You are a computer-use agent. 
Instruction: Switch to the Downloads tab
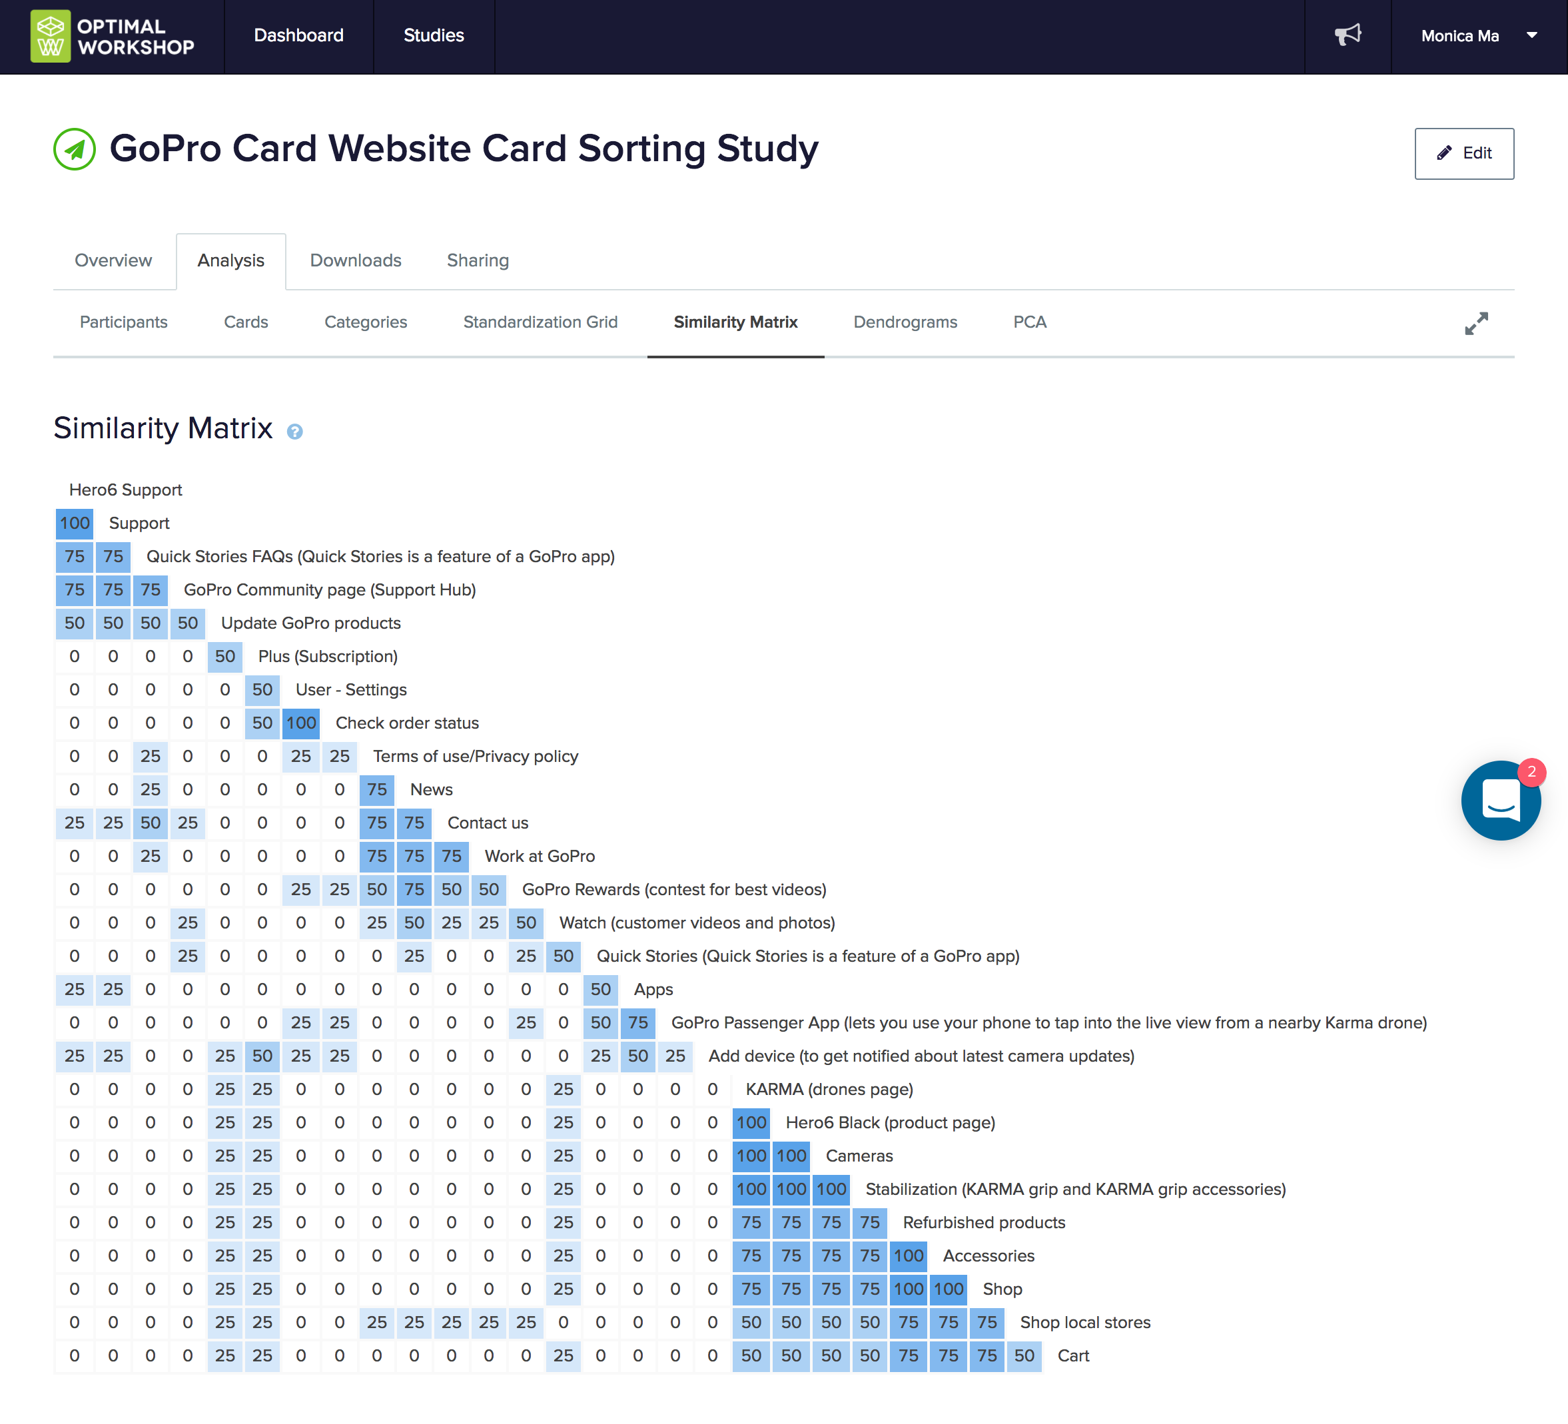pos(356,260)
